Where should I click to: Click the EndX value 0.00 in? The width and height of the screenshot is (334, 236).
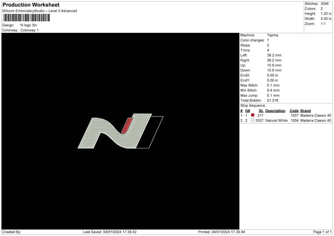point(272,75)
